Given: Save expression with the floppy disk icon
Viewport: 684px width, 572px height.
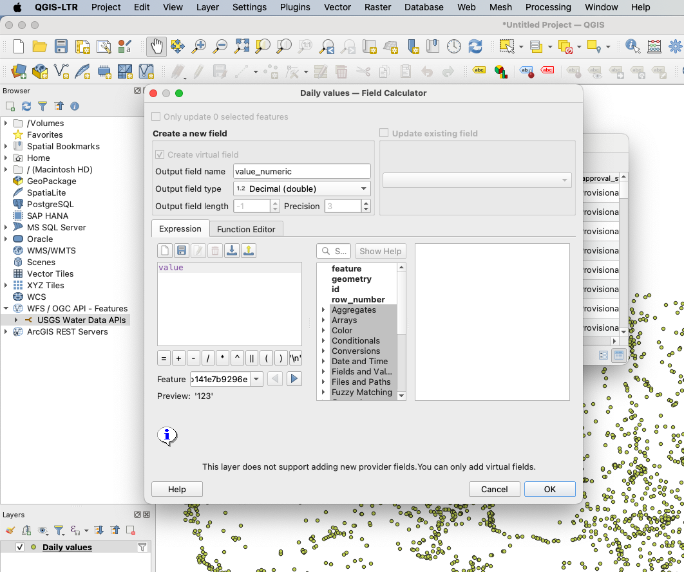Looking at the screenshot, I should click(x=182, y=250).
